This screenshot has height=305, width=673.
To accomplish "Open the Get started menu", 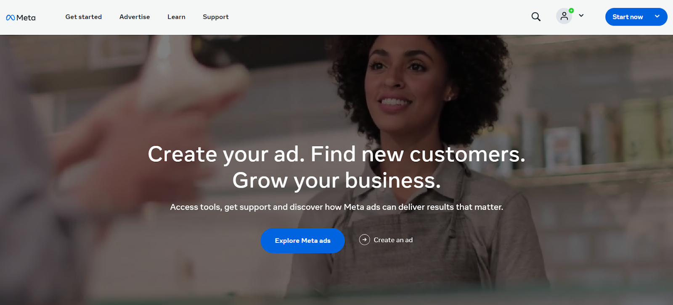I will tap(83, 17).
